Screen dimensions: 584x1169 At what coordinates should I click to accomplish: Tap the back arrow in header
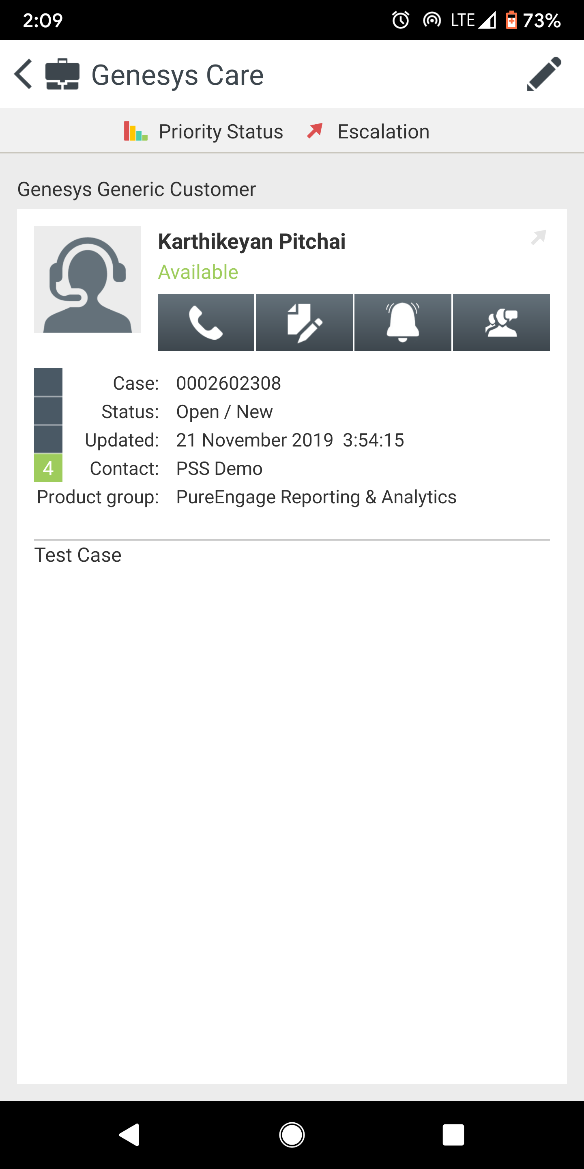click(x=24, y=74)
